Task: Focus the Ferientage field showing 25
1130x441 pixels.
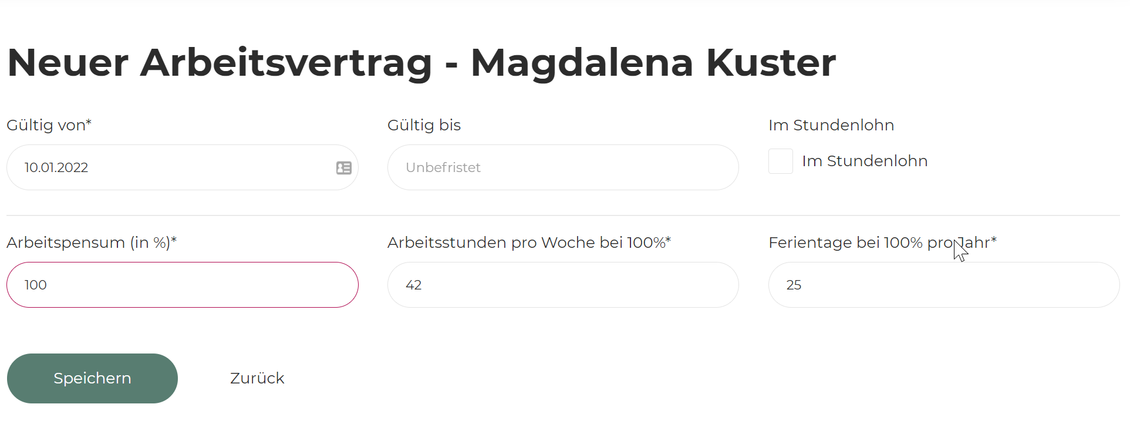Action: 943,285
